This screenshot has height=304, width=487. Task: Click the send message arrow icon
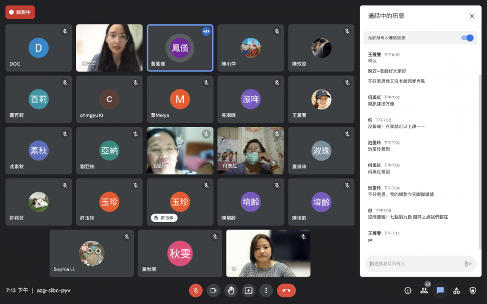(x=468, y=264)
